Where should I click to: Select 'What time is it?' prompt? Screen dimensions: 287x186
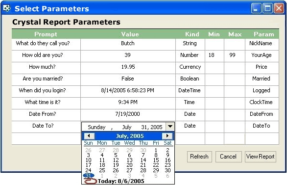(46, 103)
